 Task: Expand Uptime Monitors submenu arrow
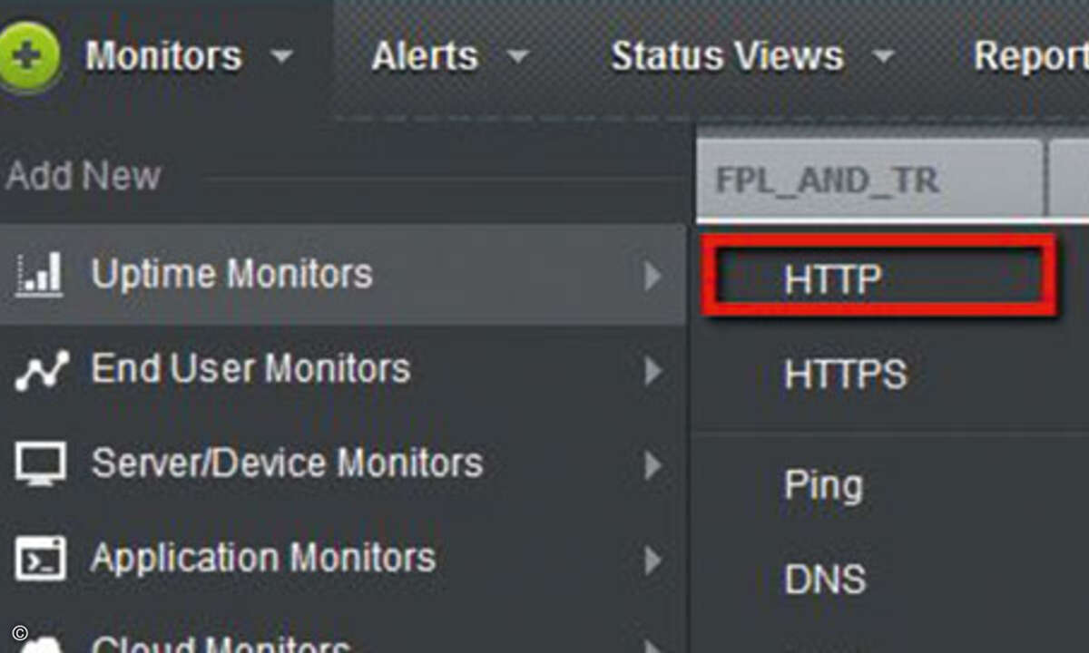point(652,275)
